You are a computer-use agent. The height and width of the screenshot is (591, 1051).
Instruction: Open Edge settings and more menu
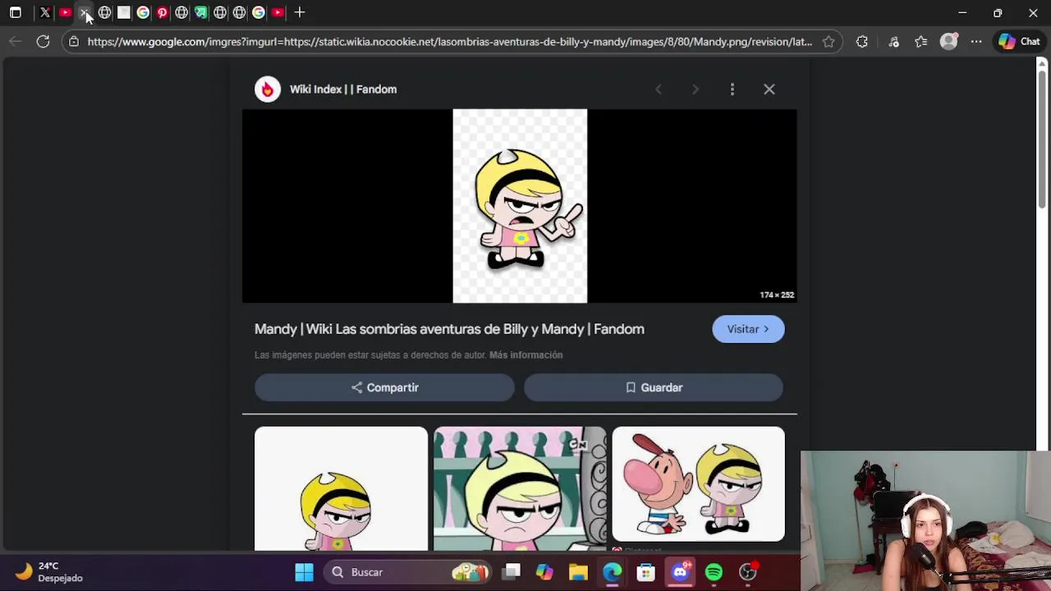(x=976, y=42)
